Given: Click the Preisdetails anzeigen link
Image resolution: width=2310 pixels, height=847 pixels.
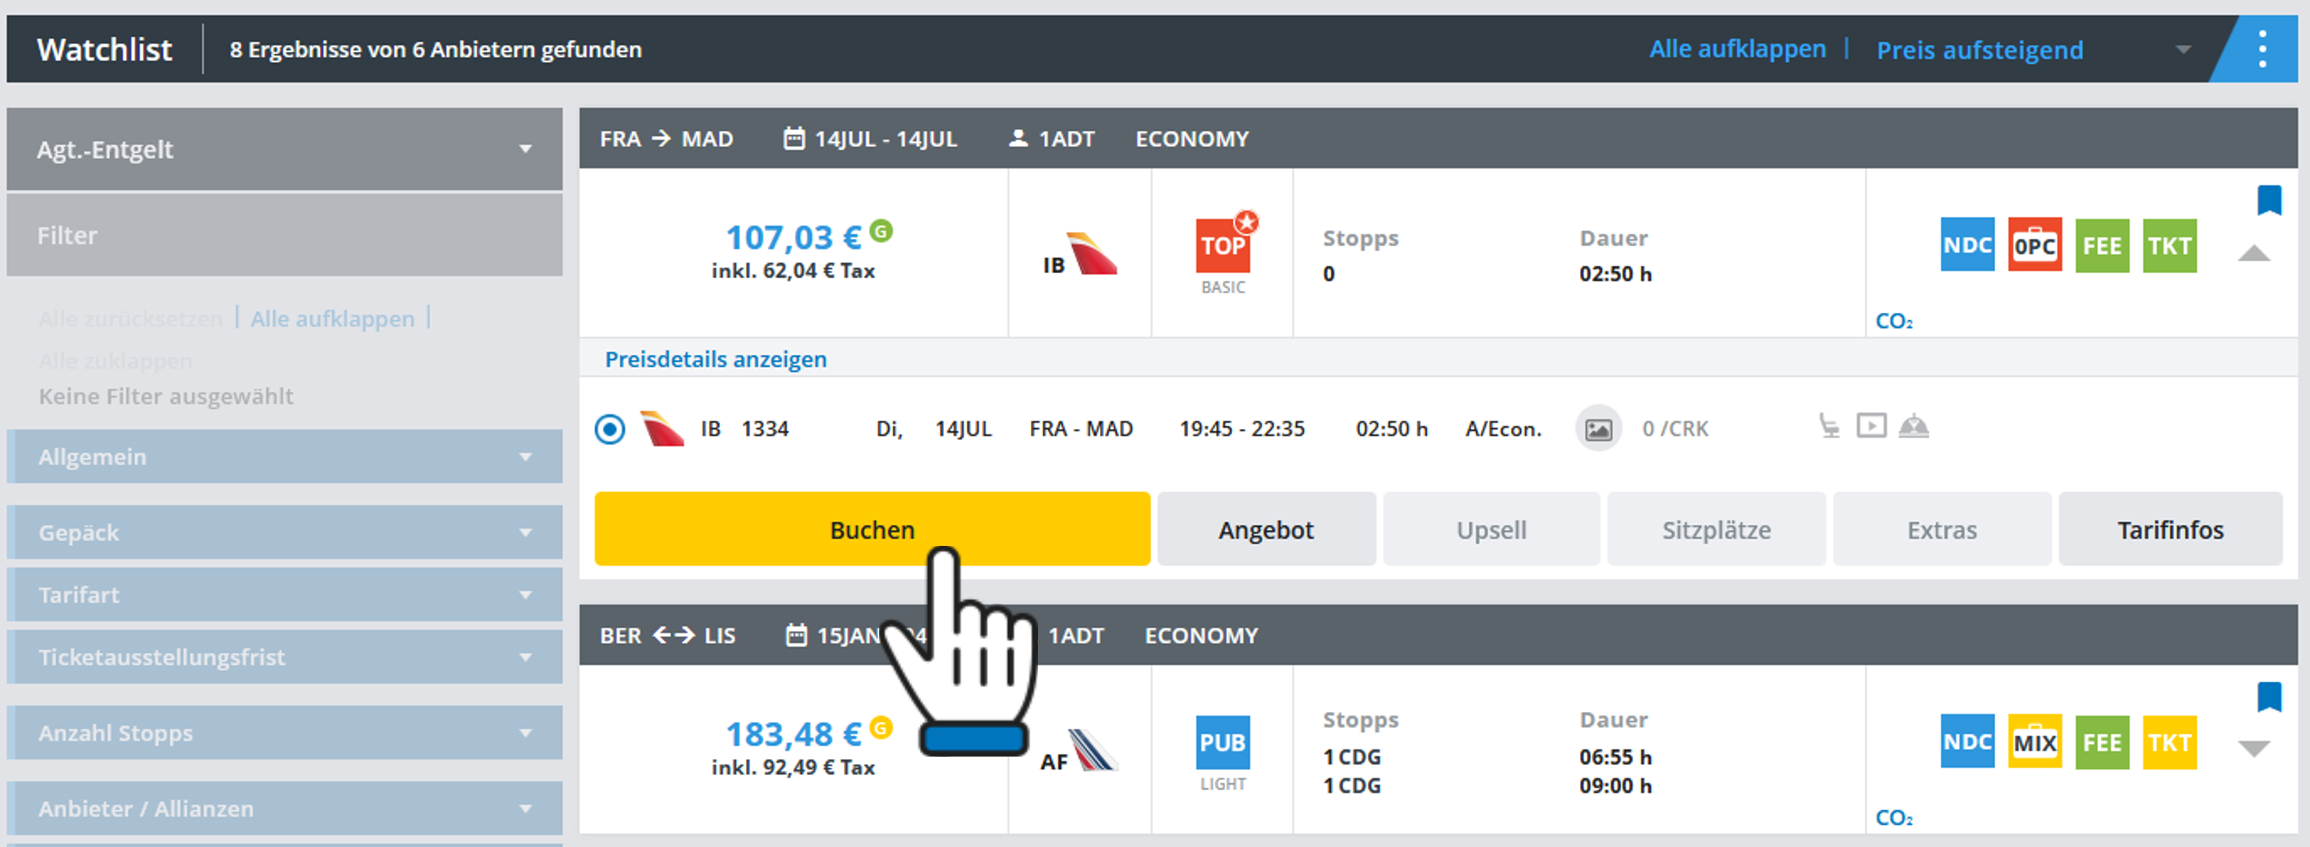Looking at the screenshot, I should (715, 358).
